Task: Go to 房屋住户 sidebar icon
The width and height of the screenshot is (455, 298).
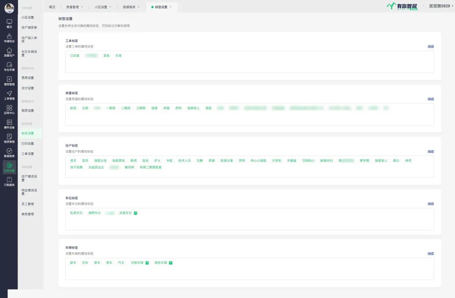Action: [9, 52]
